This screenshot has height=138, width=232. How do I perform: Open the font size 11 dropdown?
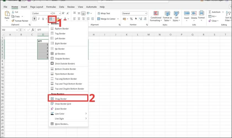tap(60, 13)
